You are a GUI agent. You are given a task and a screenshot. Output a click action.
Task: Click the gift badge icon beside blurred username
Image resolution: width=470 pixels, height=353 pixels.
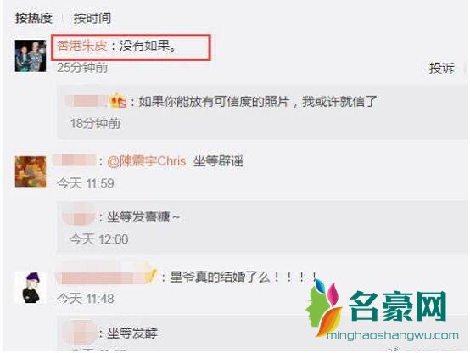[x=118, y=101]
